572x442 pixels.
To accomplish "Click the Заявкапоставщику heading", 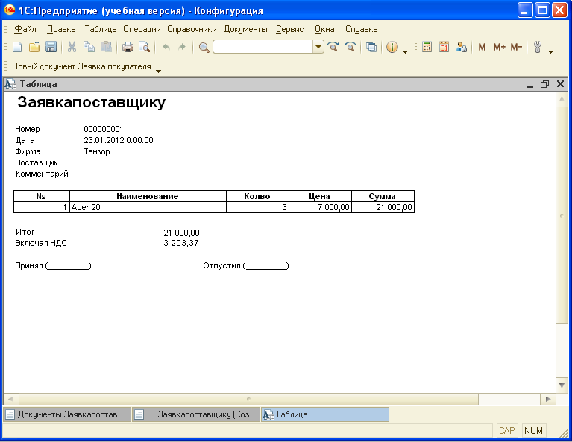I will pos(91,102).
